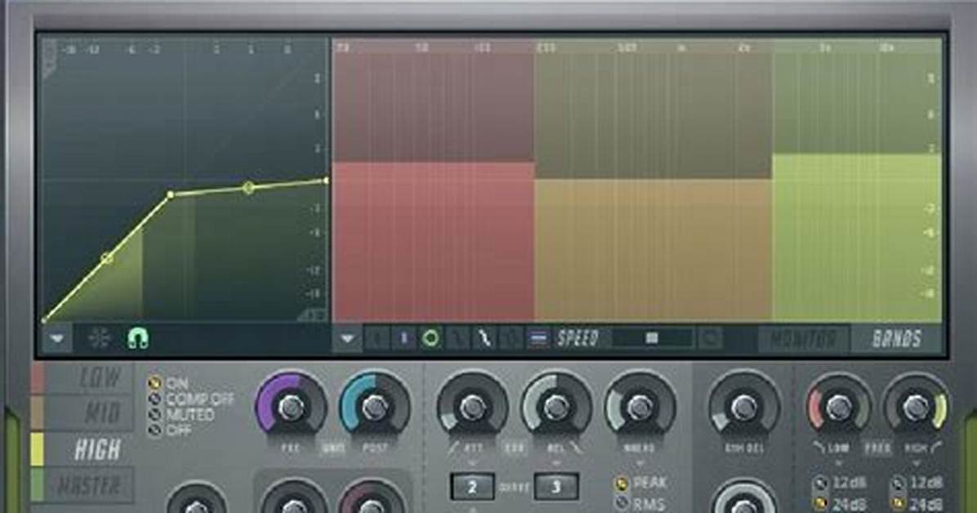Screen dimensions: 977x513
Task: Select the MASTER band tab
Action: click(89, 485)
